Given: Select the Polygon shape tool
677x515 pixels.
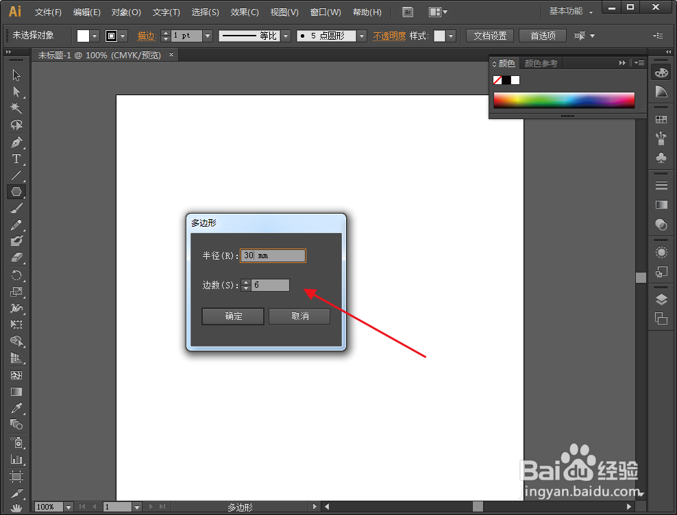Looking at the screenshot, I should [16, 191].
